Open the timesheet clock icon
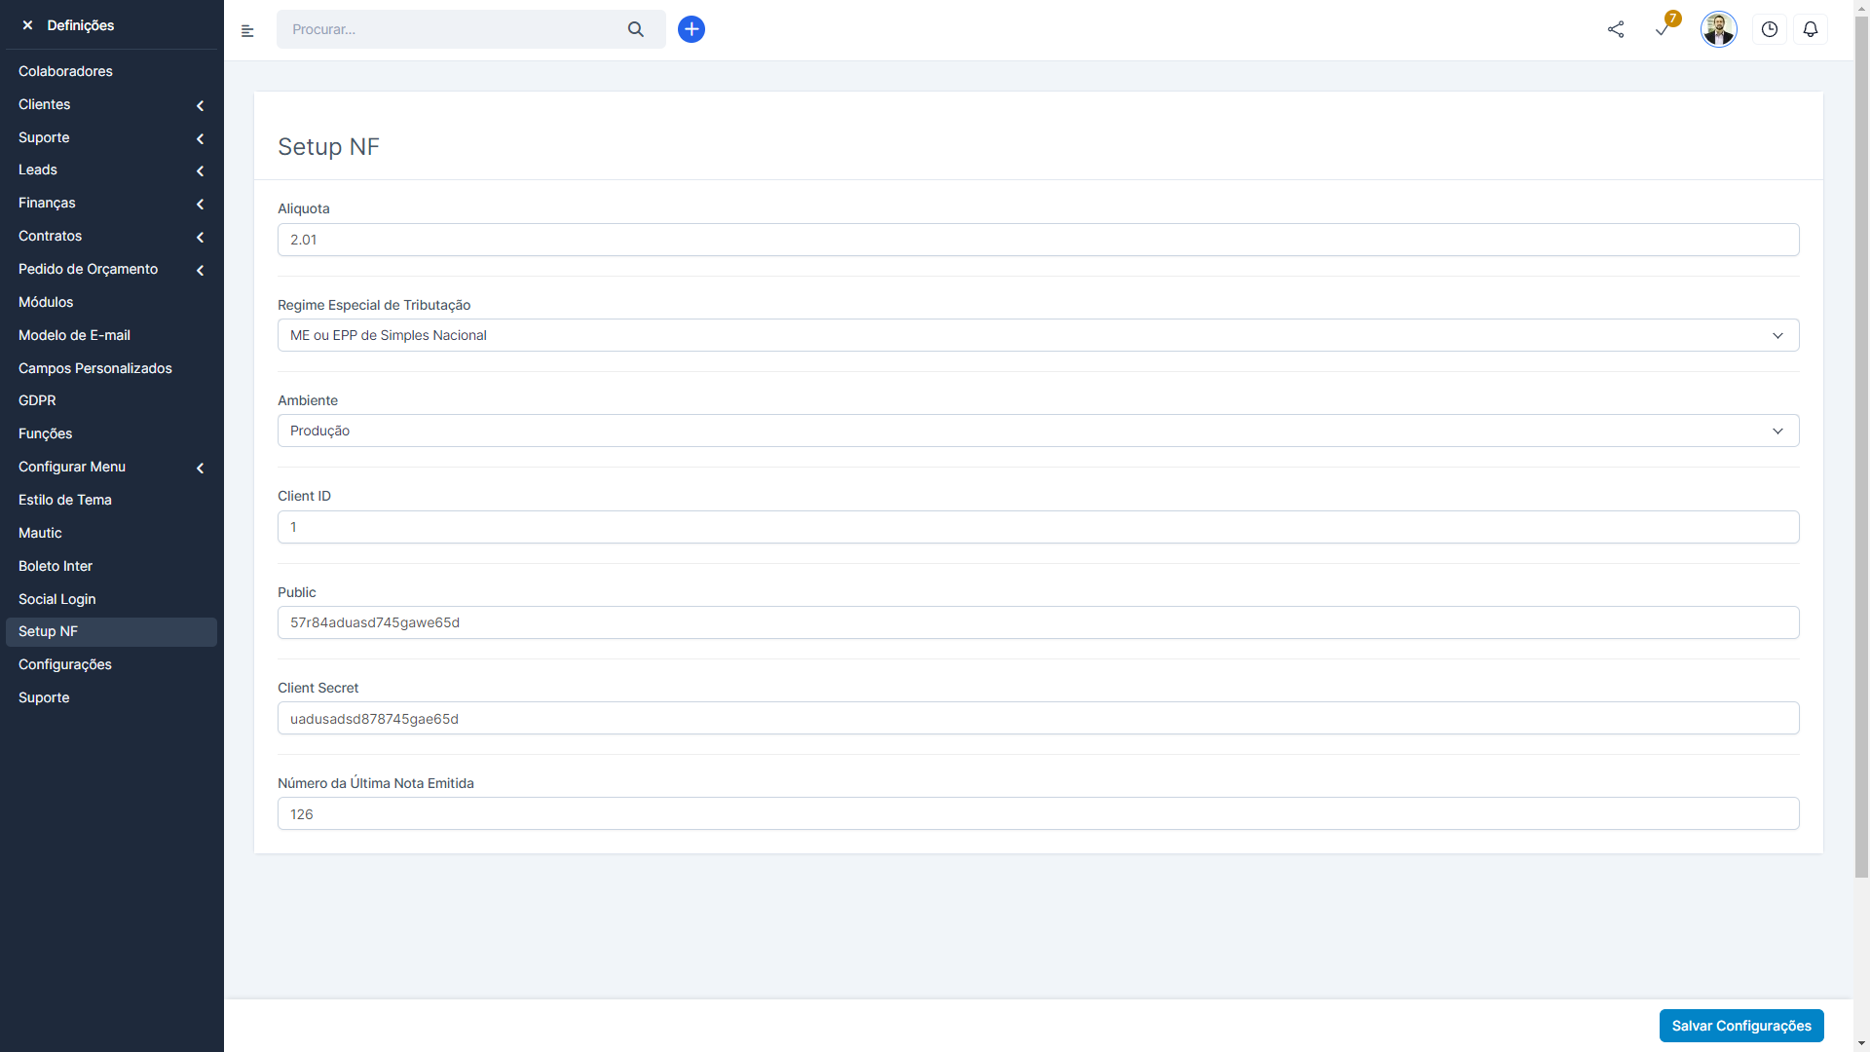 click(x=1770, y=29)
